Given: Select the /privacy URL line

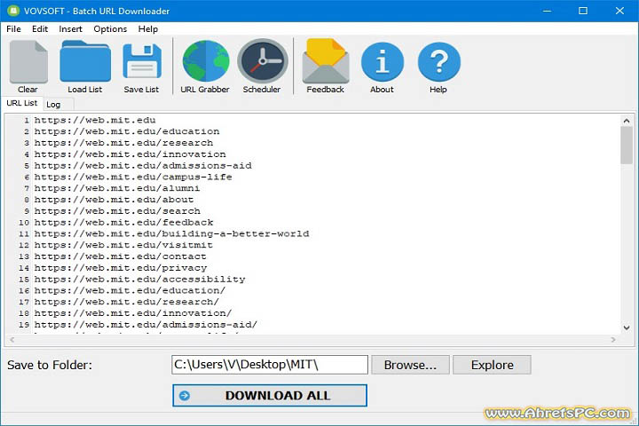Looking at the screenshot, I should pos(121,268).
